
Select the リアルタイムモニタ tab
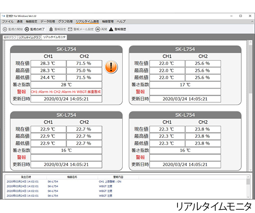(x=54, y=37)
